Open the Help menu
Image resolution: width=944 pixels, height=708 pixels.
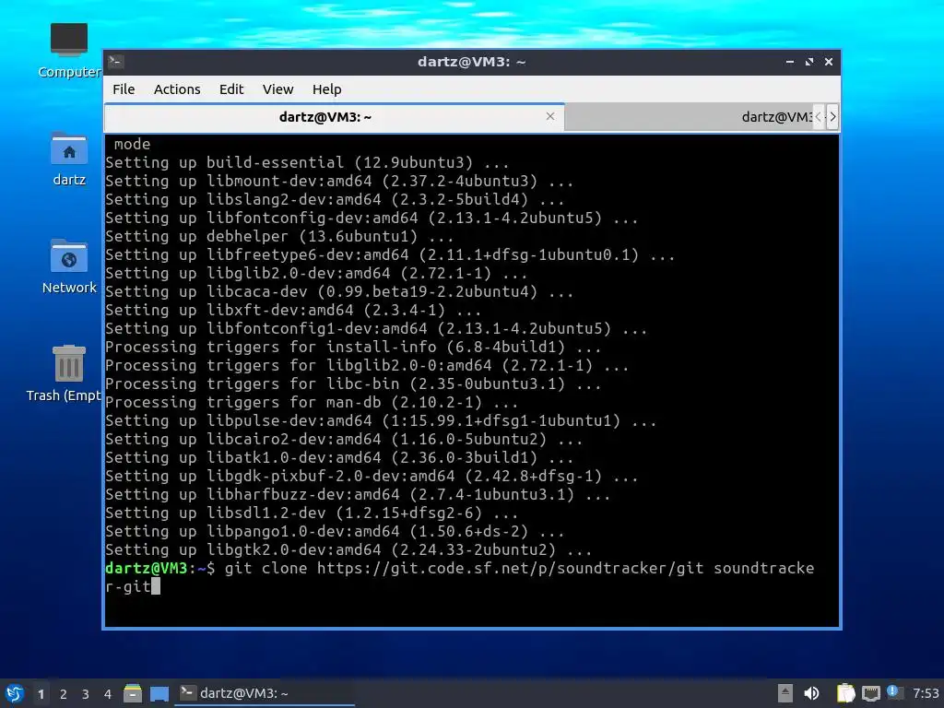[x=327, y=89]
